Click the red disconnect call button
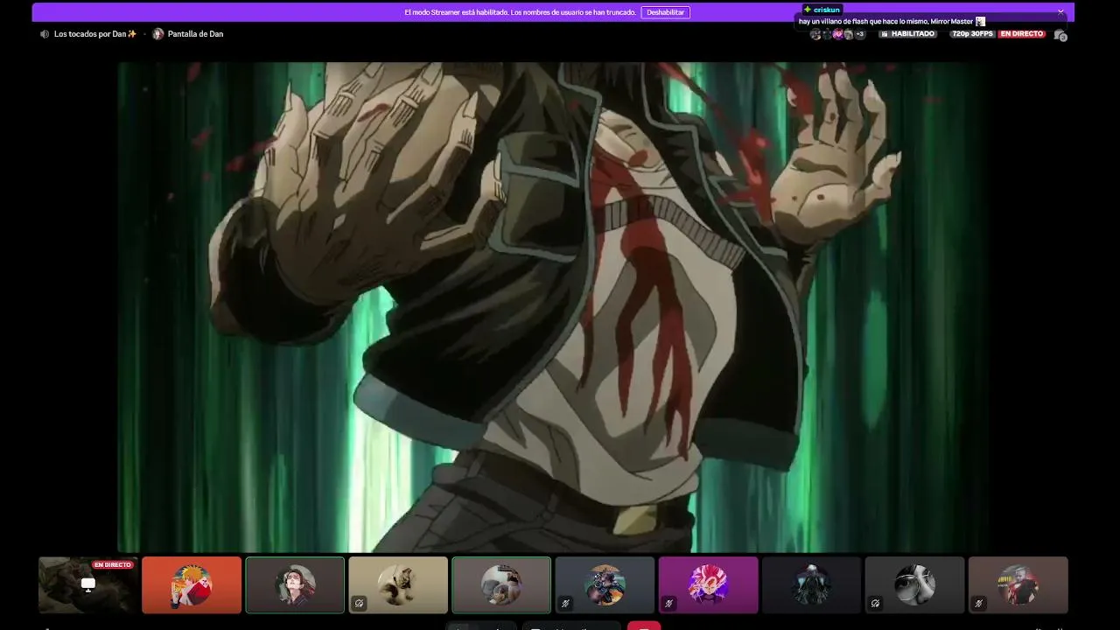 tap(644, 625)
